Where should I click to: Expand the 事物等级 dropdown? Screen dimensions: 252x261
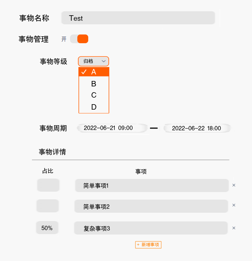[x=93, y=61]
